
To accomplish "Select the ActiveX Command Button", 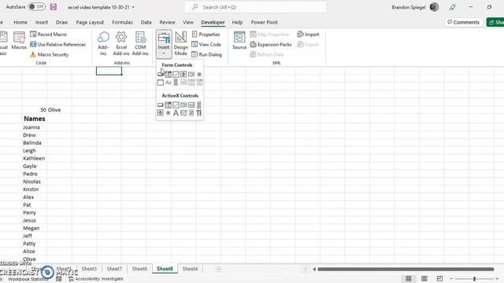I will pyautogui.click(x=161, y=105).
